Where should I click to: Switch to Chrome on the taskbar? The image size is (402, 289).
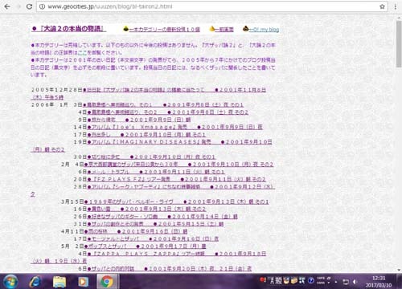point(107,282)
